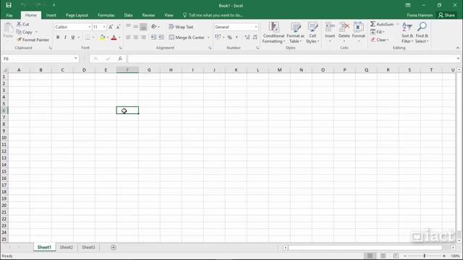The height and width of the screenshot is (260, 463).
Task: Click Tell me what you want to do
Action: [213, 15]
